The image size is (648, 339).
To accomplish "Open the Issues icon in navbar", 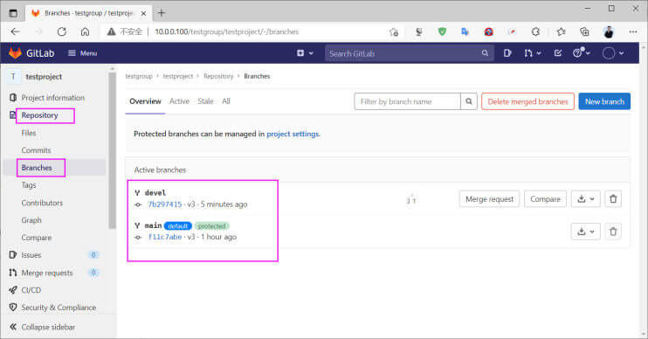I will 507,53.
